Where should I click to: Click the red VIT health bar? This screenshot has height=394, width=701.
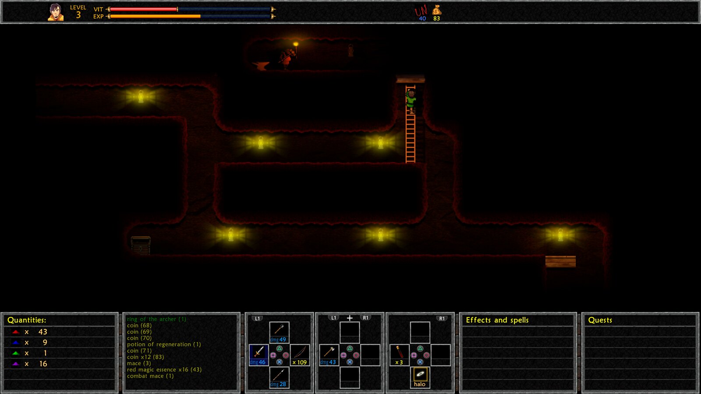coord(143,9)
